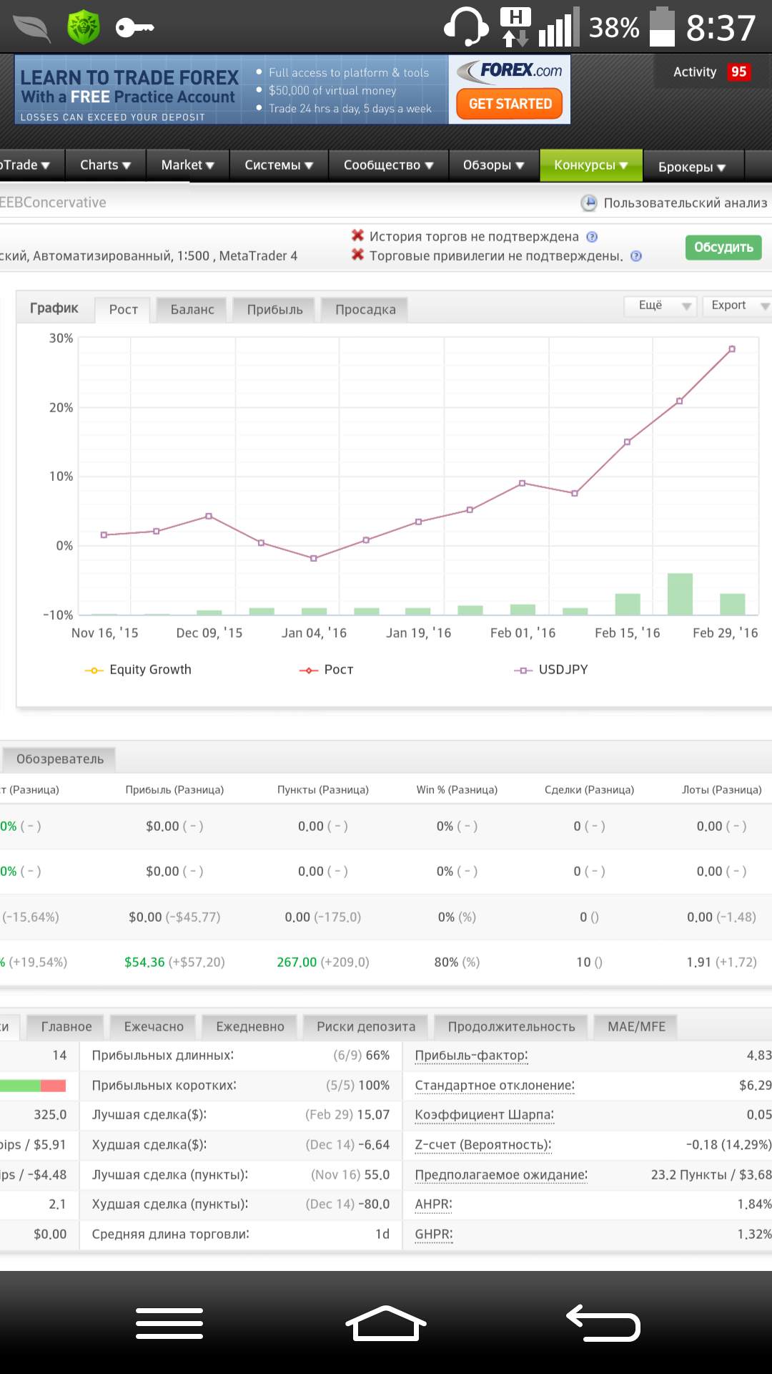The width and height of the screenshot is (772, 1374).
Task: Click the Z-счет (Вероятность) definition link
Action: pos(483,1145)
